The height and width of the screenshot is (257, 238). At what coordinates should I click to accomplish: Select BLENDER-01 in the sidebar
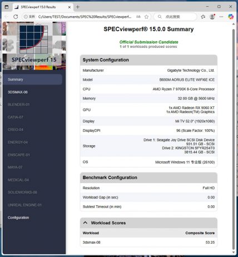(18, 105)
